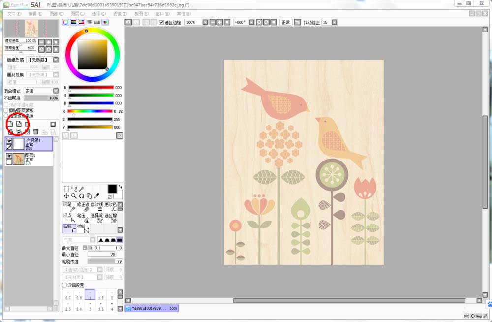
Task: Open the 图层 menu
Action: click(77, 14)
